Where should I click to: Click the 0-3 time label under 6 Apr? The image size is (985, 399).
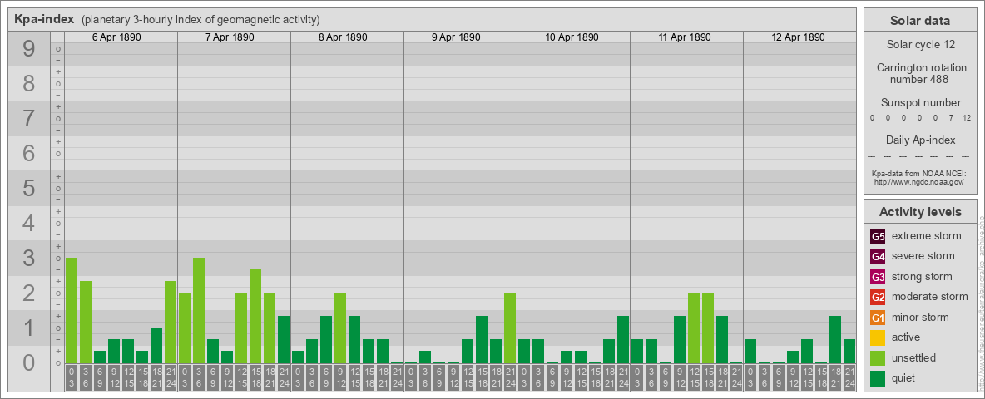click(x=72, y=379)
